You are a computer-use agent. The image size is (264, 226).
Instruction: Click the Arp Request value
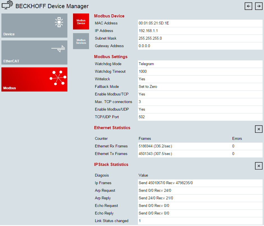click(155, 191)
